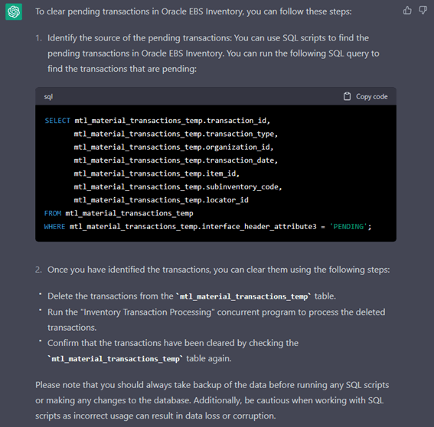Click the 'Please note' backup warning paragraph
Screen dimensions: 434x427
pos(212,400)
